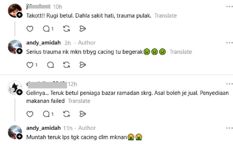
Task: Open more options for andy_amidah's 3h reply
Action: click(229, 43)
